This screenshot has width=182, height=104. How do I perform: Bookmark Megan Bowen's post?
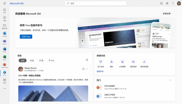(x=83, y=69)
